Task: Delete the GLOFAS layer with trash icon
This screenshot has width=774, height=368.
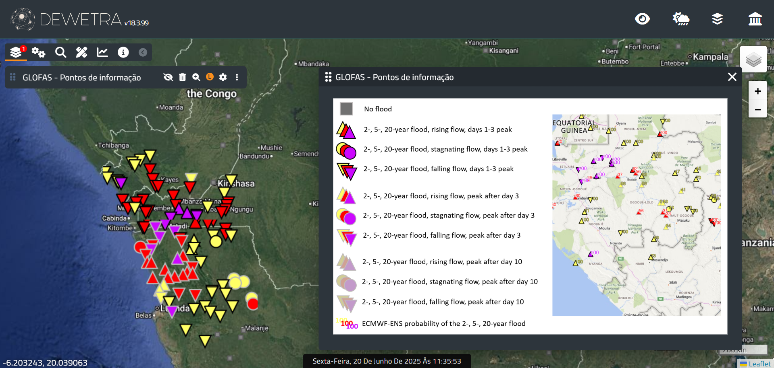Action: tap(182, 77)
